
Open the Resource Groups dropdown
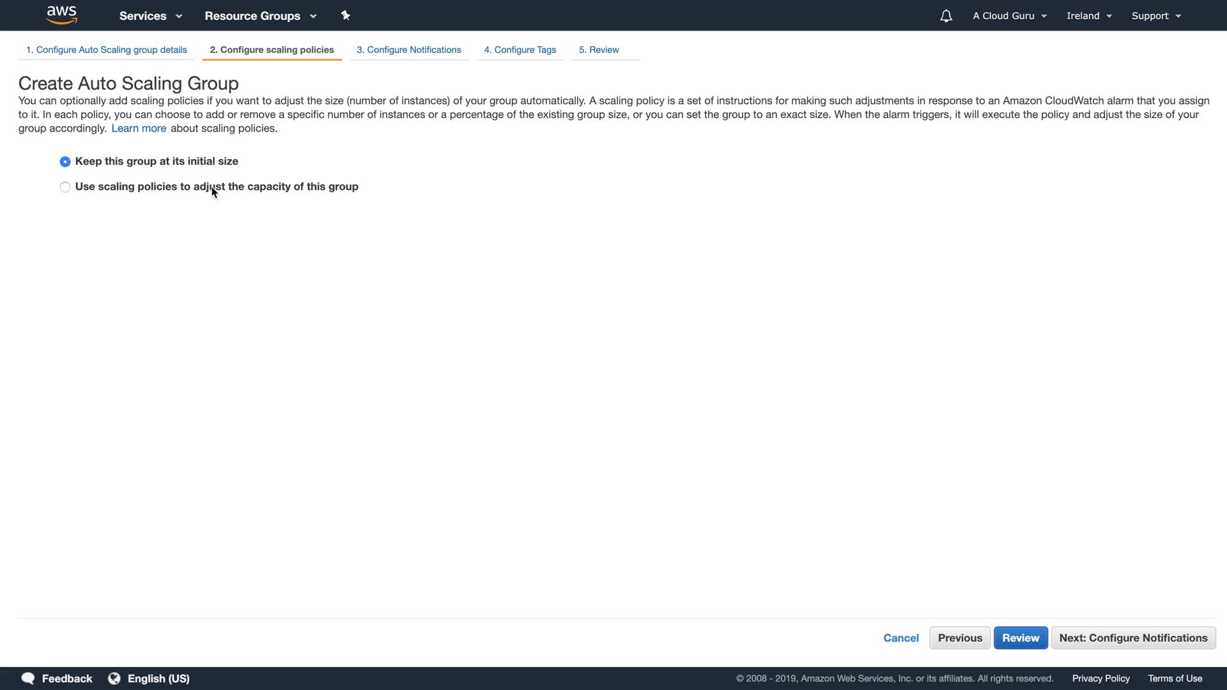pos(260,16)
